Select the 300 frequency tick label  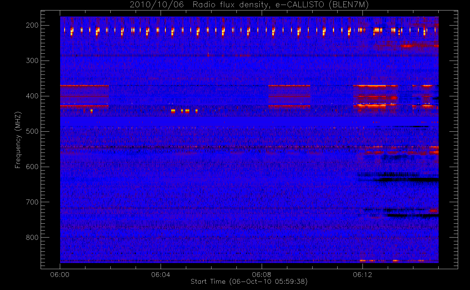click(32, 61)
